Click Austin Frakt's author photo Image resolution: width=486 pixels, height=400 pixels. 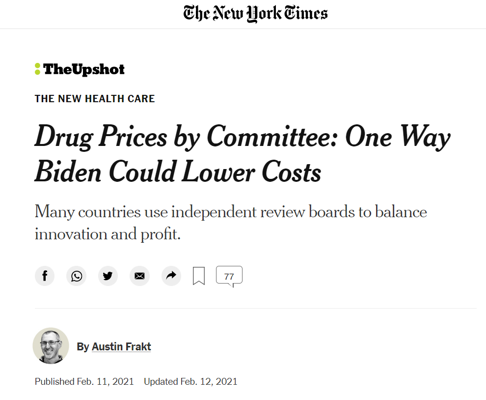(x=51, y=346)
